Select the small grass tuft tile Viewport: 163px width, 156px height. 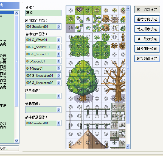click(97, 37)
